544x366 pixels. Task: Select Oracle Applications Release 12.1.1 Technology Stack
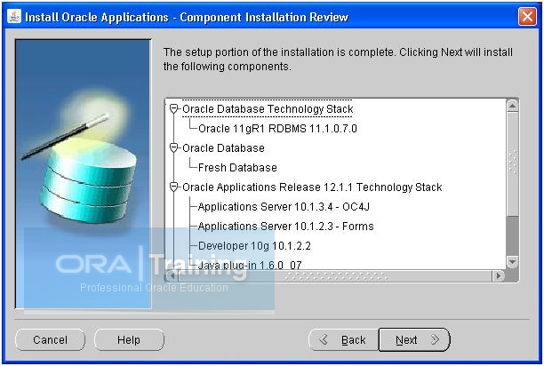[x=312, y=187]
